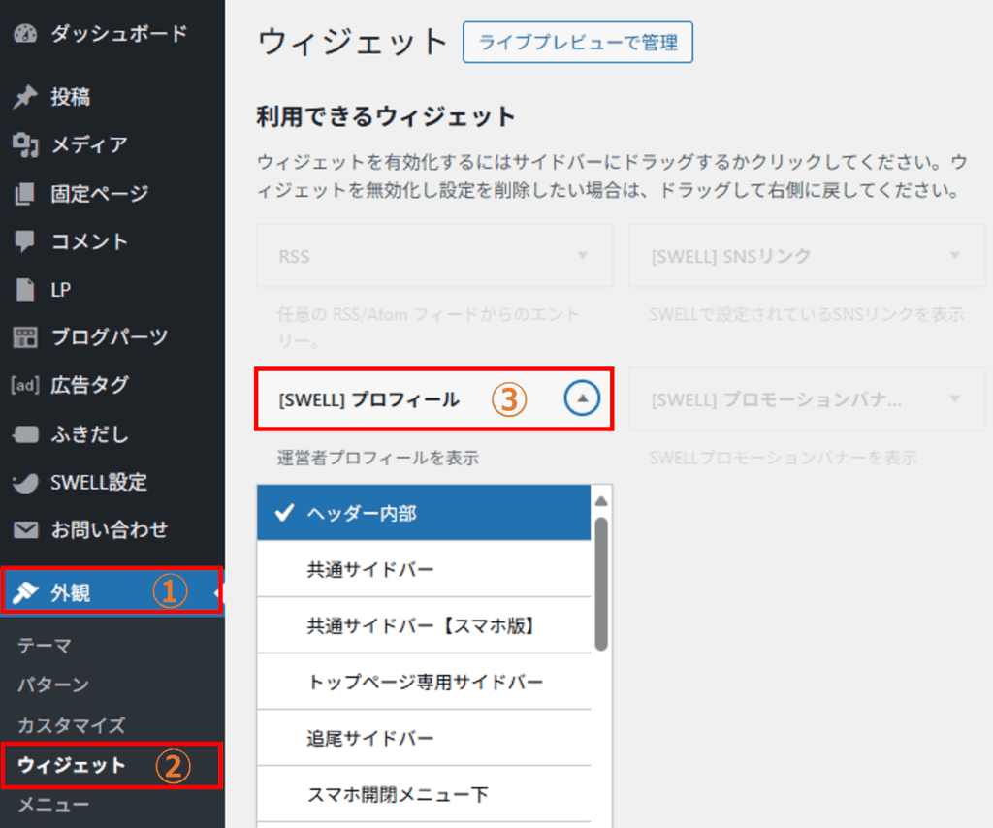Select the コメント speech bubble icon
The width and height of the screenshot is (993, 828).
[x=25, y=241]
